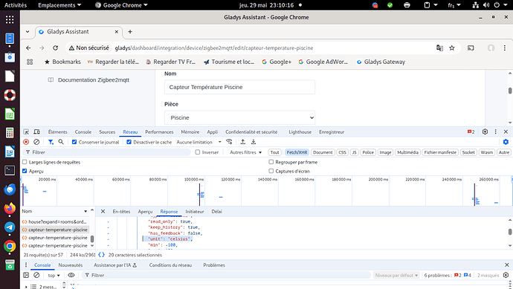Image resolution: width=513 pixels, height=289 pixels.
Task: Open the En-têtes tab of the request
Action: pos(121,212)
